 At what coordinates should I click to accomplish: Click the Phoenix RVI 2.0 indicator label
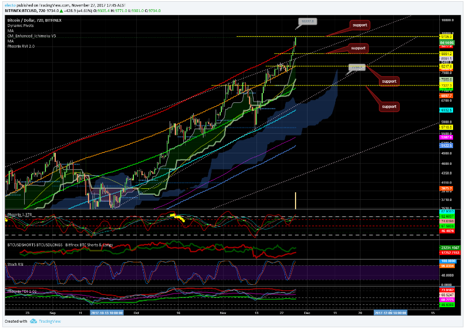pos(21,47)
